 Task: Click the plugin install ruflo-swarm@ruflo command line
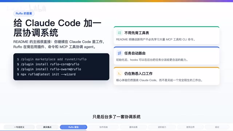[x=49, y=69]
